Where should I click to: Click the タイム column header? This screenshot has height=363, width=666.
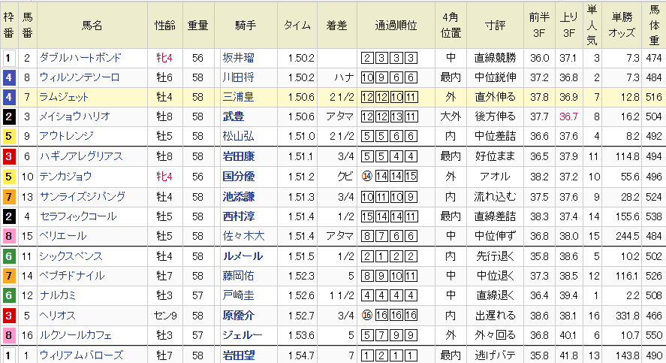click(297, 25)
